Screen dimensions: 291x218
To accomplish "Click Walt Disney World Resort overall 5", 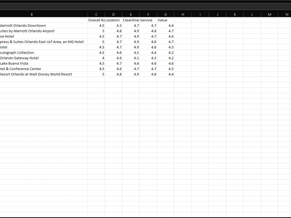I will click(x=96, y=74).
